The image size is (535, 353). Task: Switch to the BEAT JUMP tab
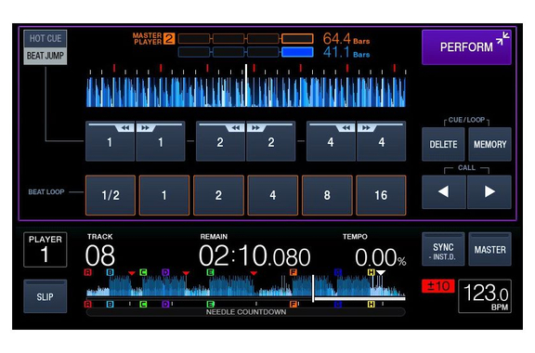[x=46, y=56]
